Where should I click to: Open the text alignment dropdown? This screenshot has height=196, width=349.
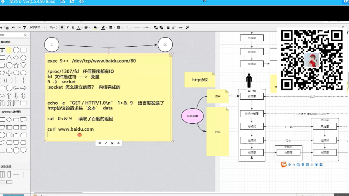(x=87, y=27)
